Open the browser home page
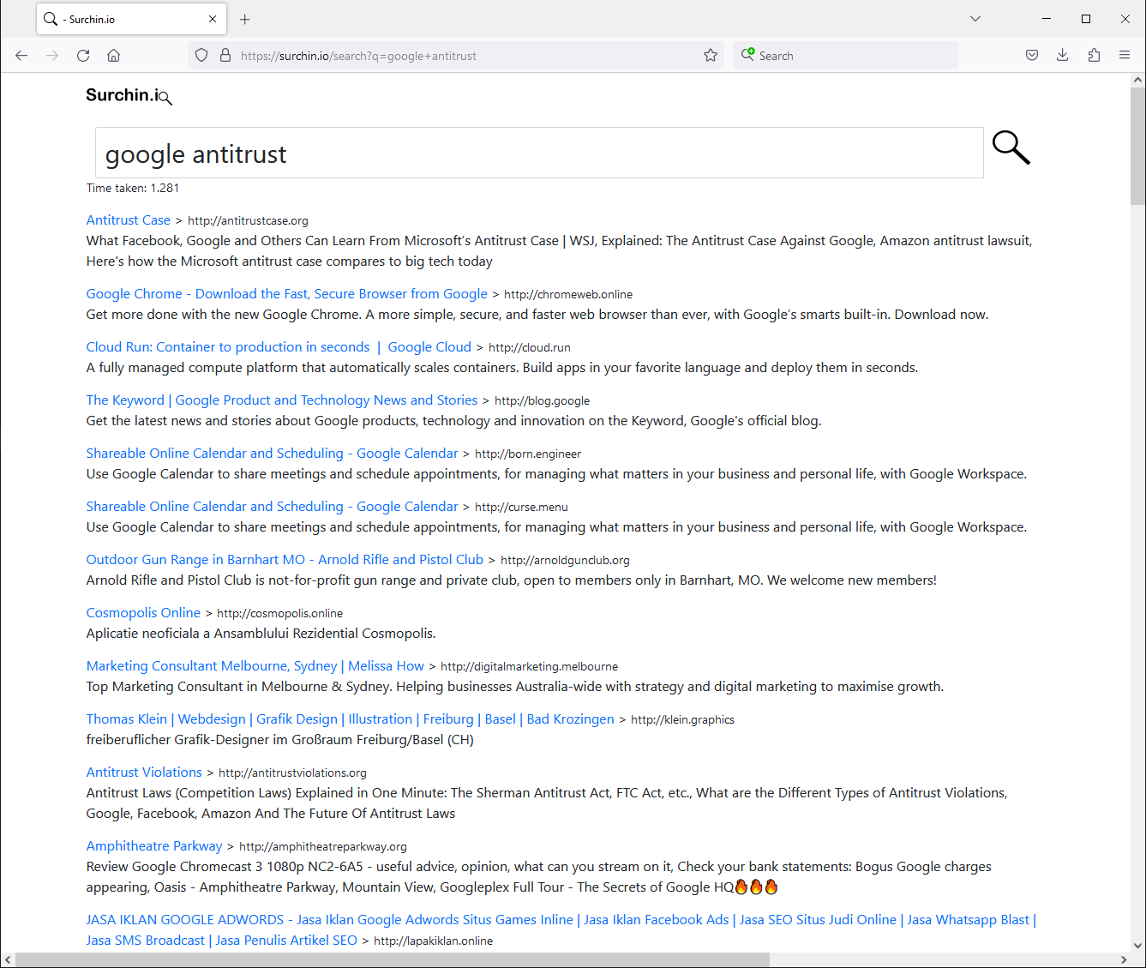Viewport: 1146px width, 968px height. pos(113,56)
